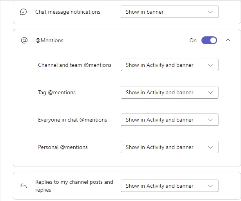Screen dimensions: 241x201
Task: Click the @Mentions section heading
Action: tap(49, 40)
